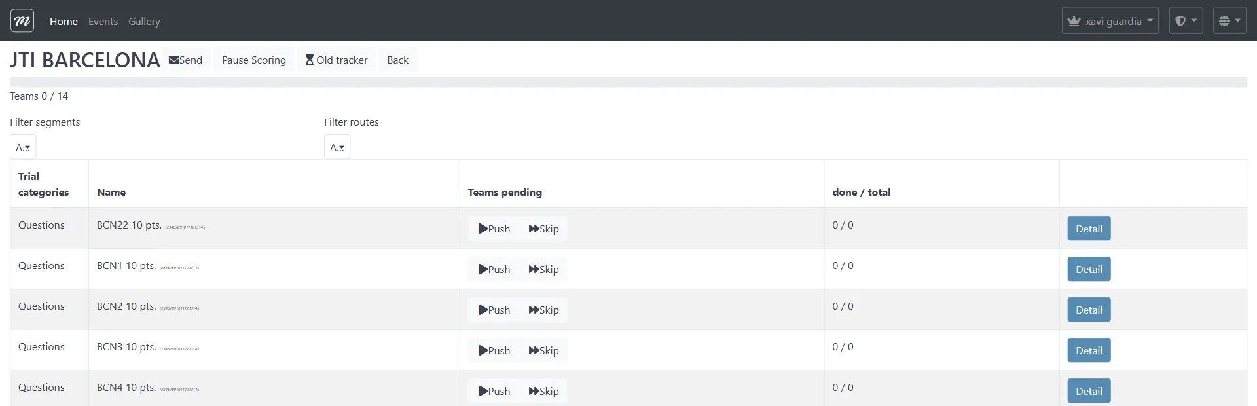Open Detail for BCN22
Screen dimensions: 1257x406
point(1089,229)
